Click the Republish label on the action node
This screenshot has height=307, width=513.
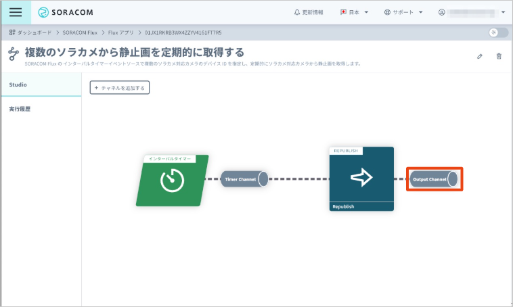(x=343, y=207)
